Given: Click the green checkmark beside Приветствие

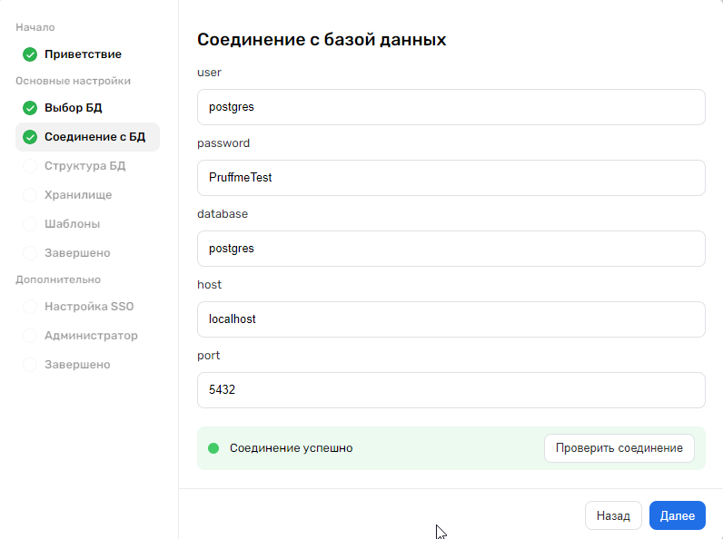Looking at the screenshot, I should (x=30, y=54).
